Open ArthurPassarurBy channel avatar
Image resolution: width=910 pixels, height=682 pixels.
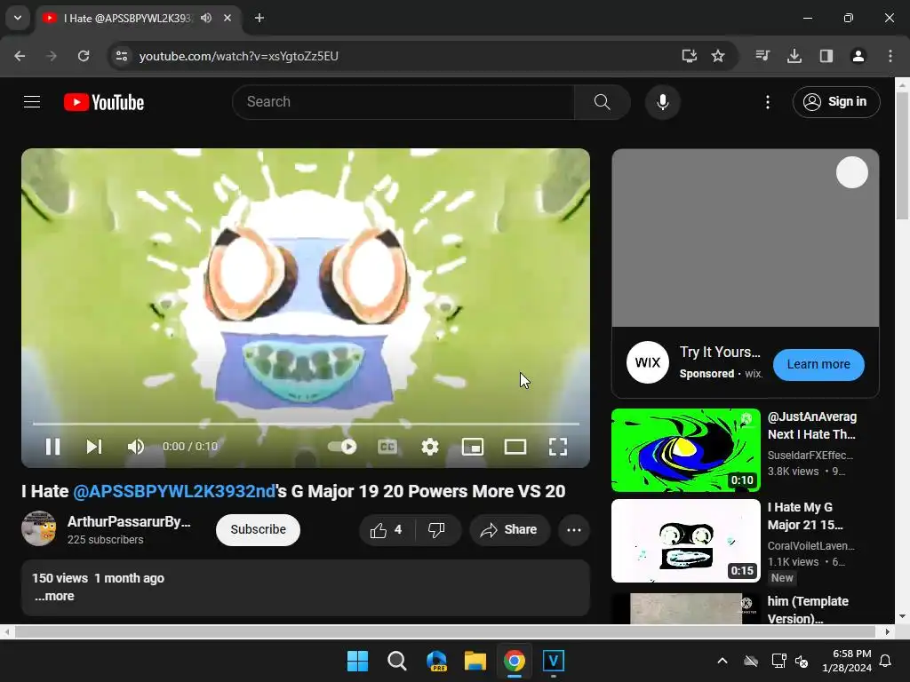click(39, 528)
